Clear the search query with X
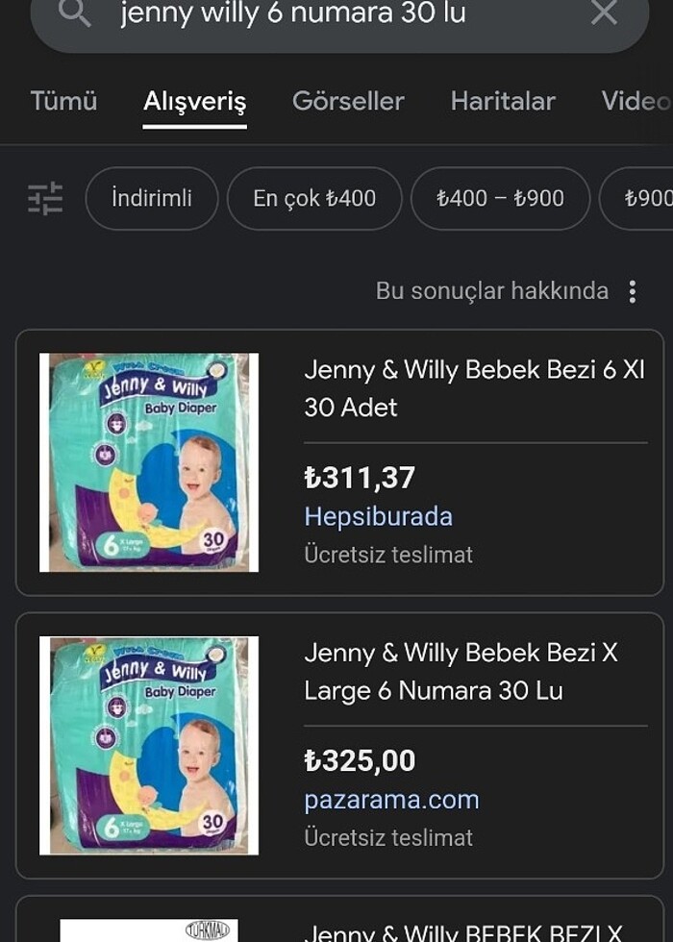673x942 pixels. [604, 13]
